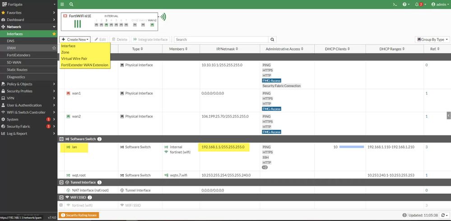Unfavorite Interfaces with the yellow star

pos(54,34)
